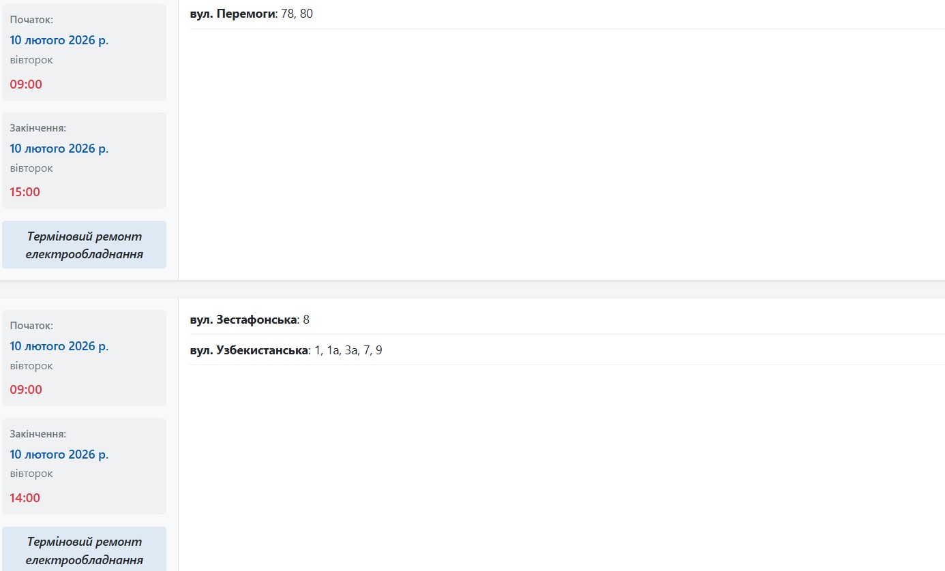Click the вул. Зестафонська street name
The image size is (945, 571).
tap(243, 320)
